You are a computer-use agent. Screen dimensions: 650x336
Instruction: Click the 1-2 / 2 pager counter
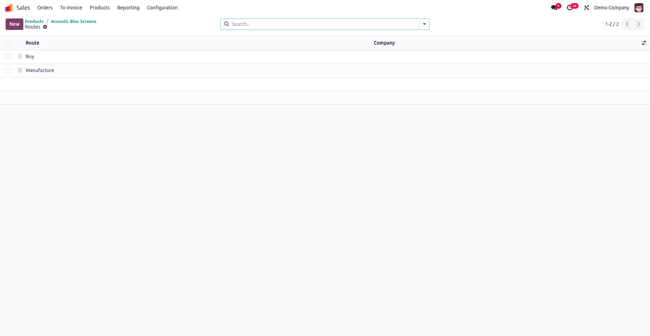click(612, 24)
